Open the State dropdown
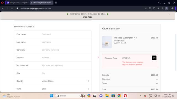The width and height of the screenshot is (177, 99). 53,89
